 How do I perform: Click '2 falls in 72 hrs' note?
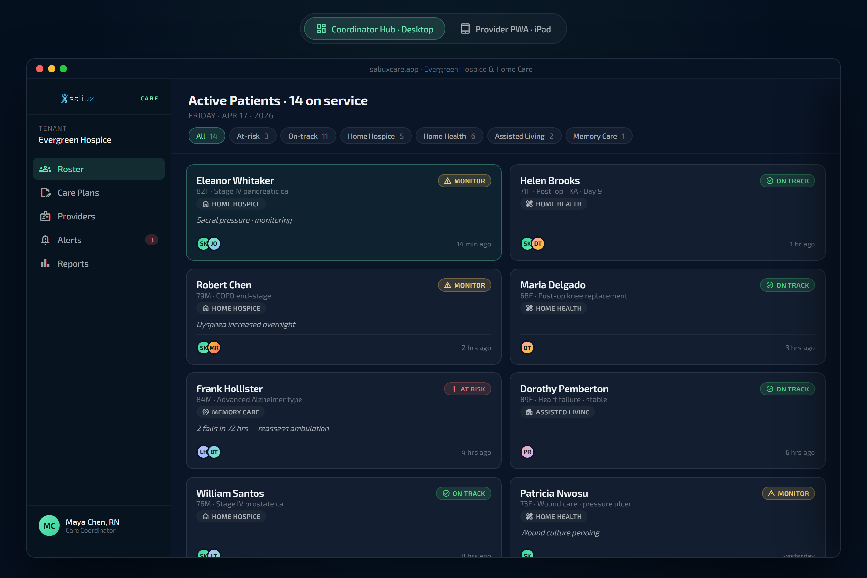[x=263, y=428]
